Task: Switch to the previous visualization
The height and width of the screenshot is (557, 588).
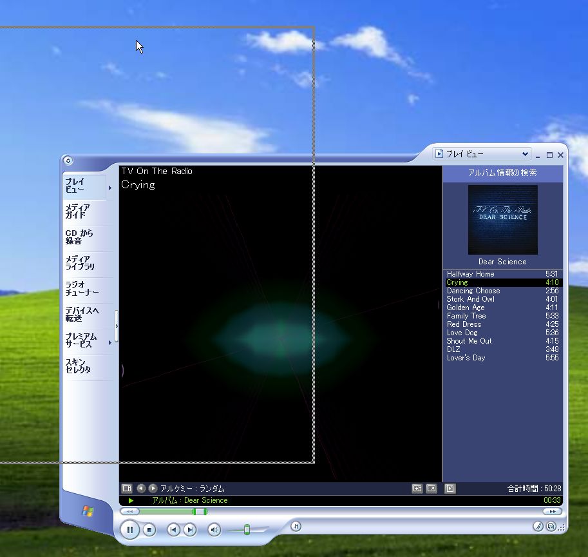Action: pyautogui.click(x=141, y=488)
